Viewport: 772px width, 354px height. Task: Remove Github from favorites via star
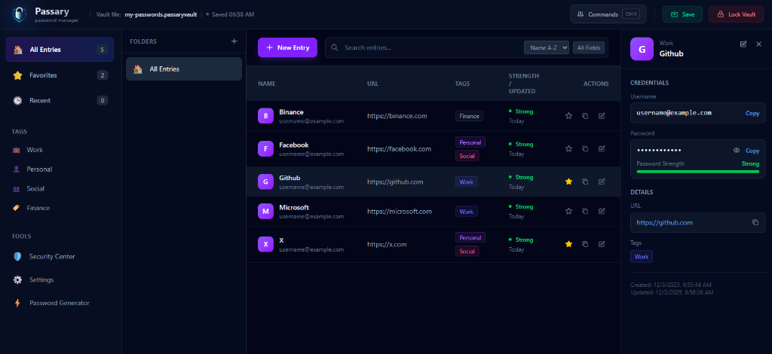tap(568, 182)
